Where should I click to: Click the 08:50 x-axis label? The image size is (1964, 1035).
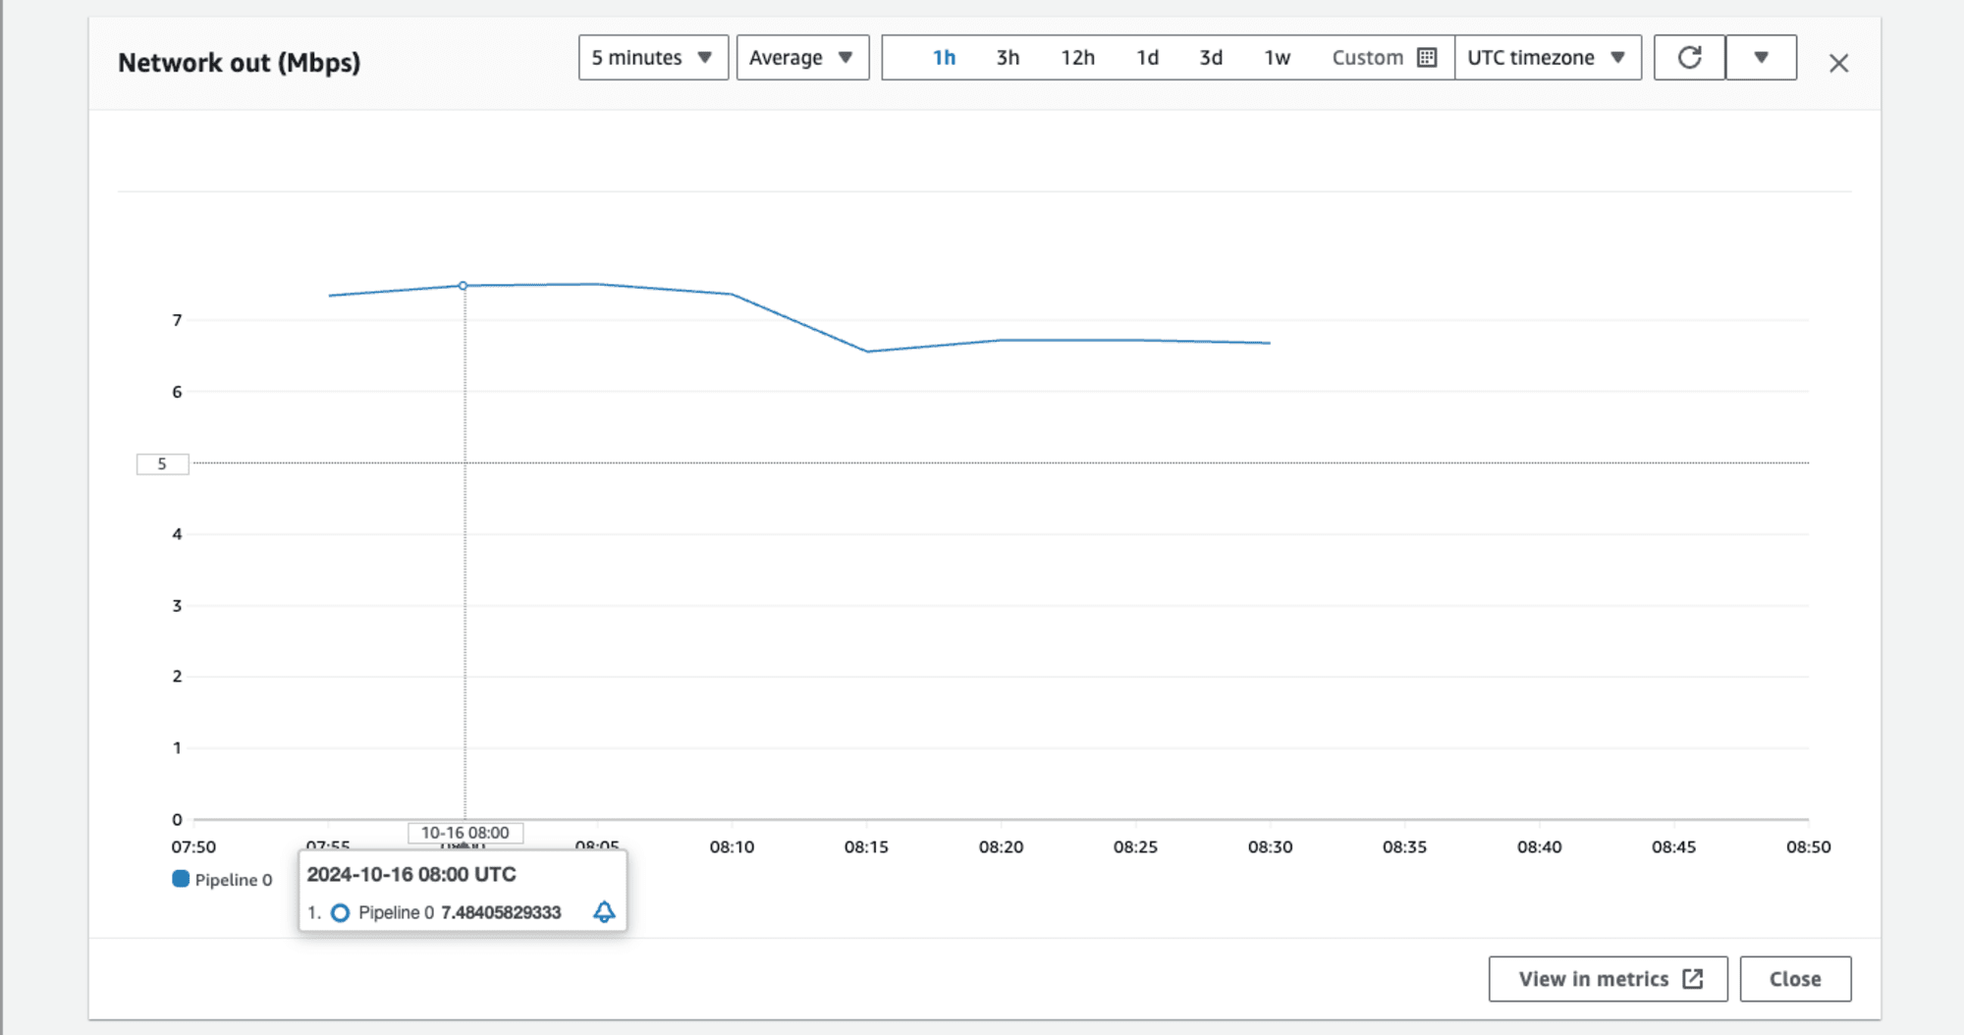[1808, 846]
